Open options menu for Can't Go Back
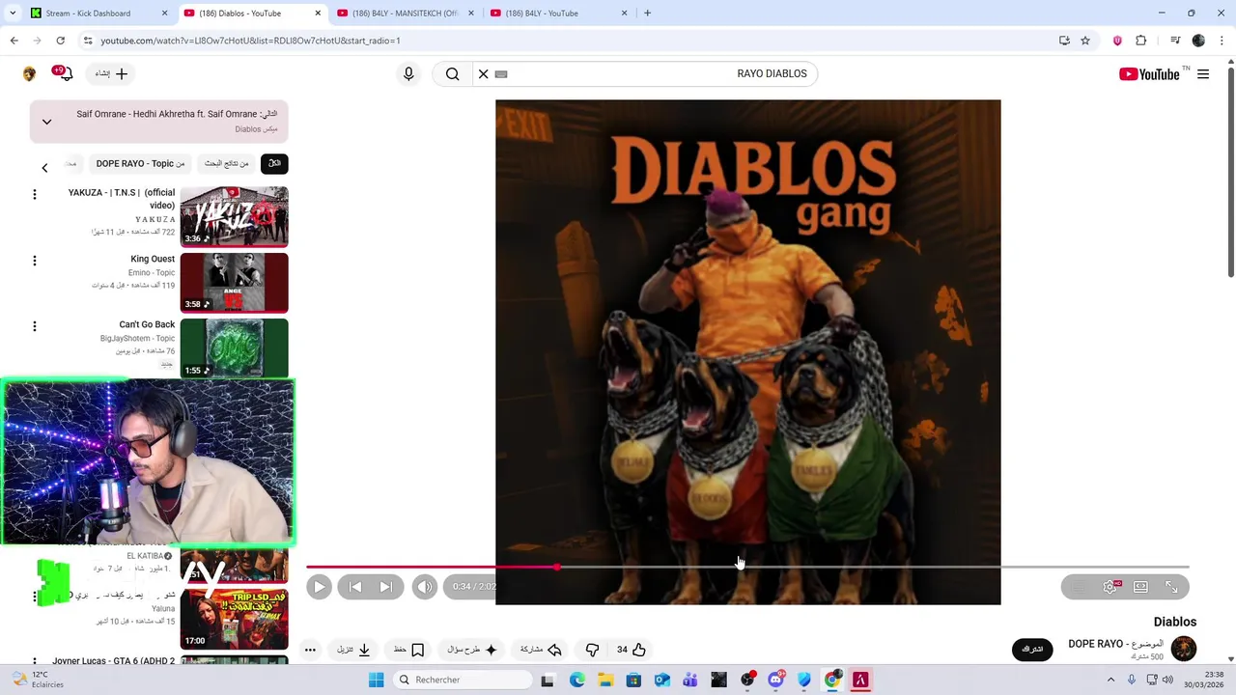The image size is (1236, 695). point(35,326)
